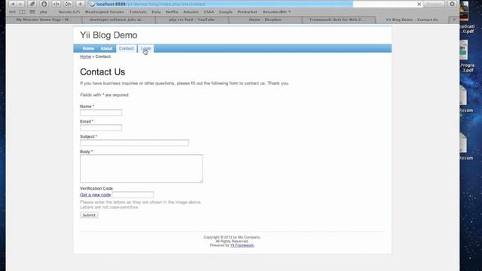Click the round circle icon in toolbar

[44, 4]
